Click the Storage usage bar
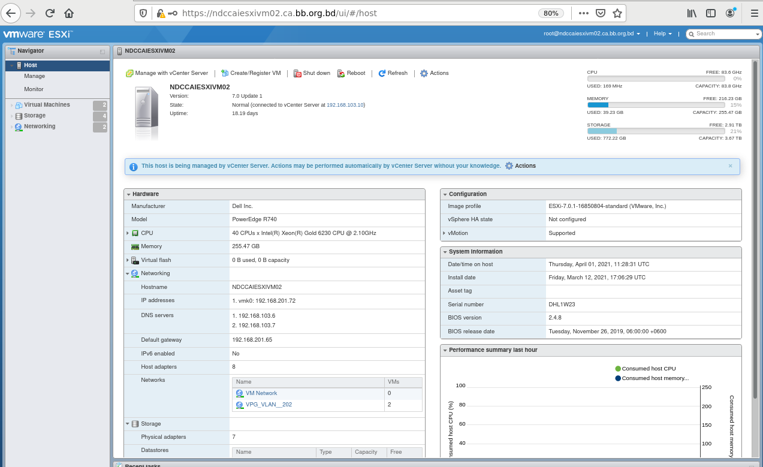763x467 pixels. (x=656, y=131)
